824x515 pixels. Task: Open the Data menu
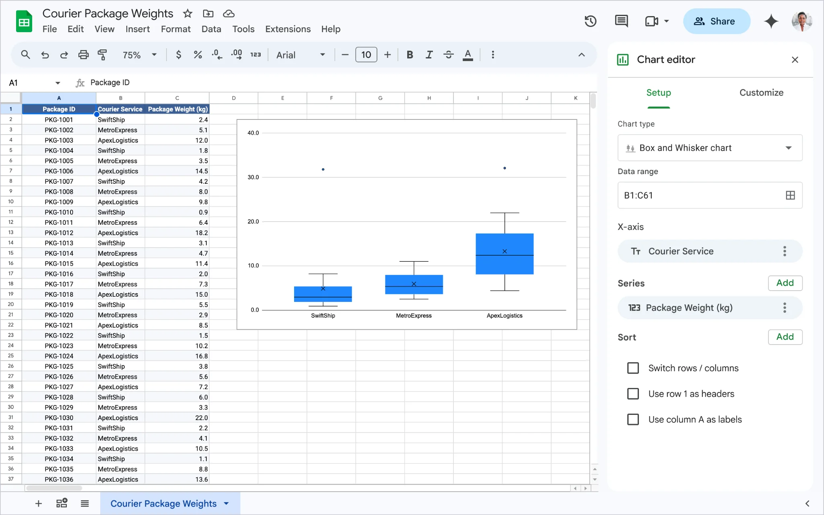pyautogui.click(x=211, y=29)
